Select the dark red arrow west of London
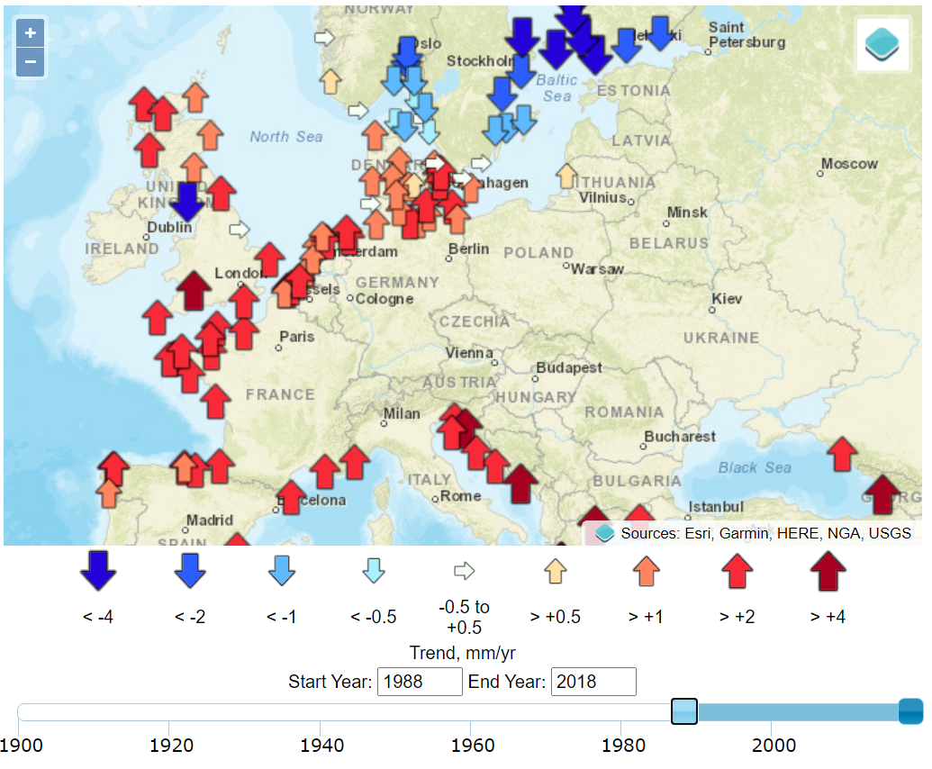 pos(193,290)
